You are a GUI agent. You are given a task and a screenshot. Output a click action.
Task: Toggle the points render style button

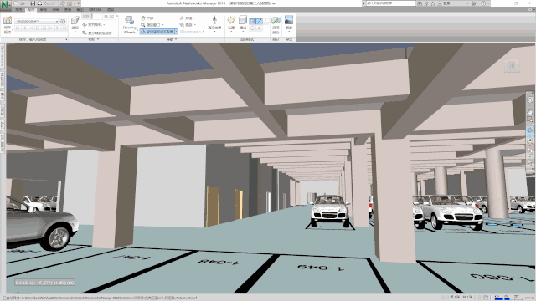tap(266, 22)
